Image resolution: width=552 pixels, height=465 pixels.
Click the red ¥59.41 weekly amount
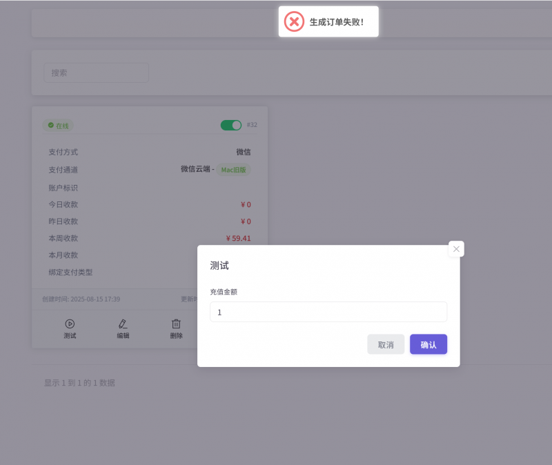[x=239, y=238]
